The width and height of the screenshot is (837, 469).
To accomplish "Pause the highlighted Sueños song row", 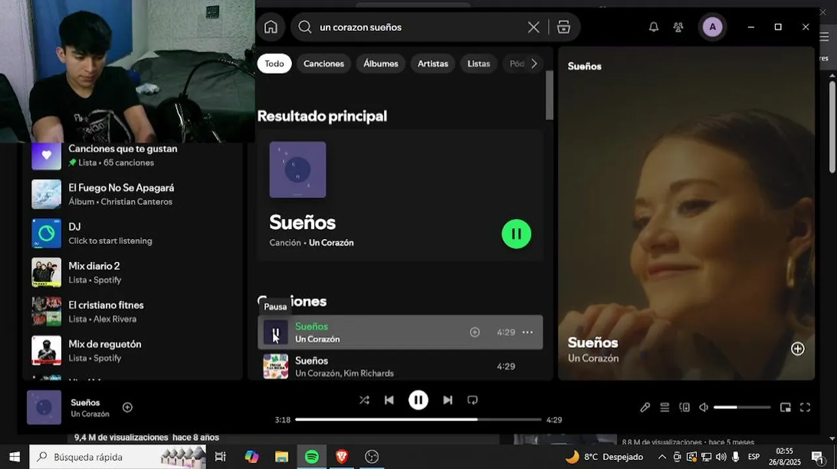I will 276,332.
